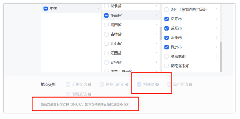Toggle the 湖南省 checkbox
This screenshot has width=240, height=119.
(106, 15)
